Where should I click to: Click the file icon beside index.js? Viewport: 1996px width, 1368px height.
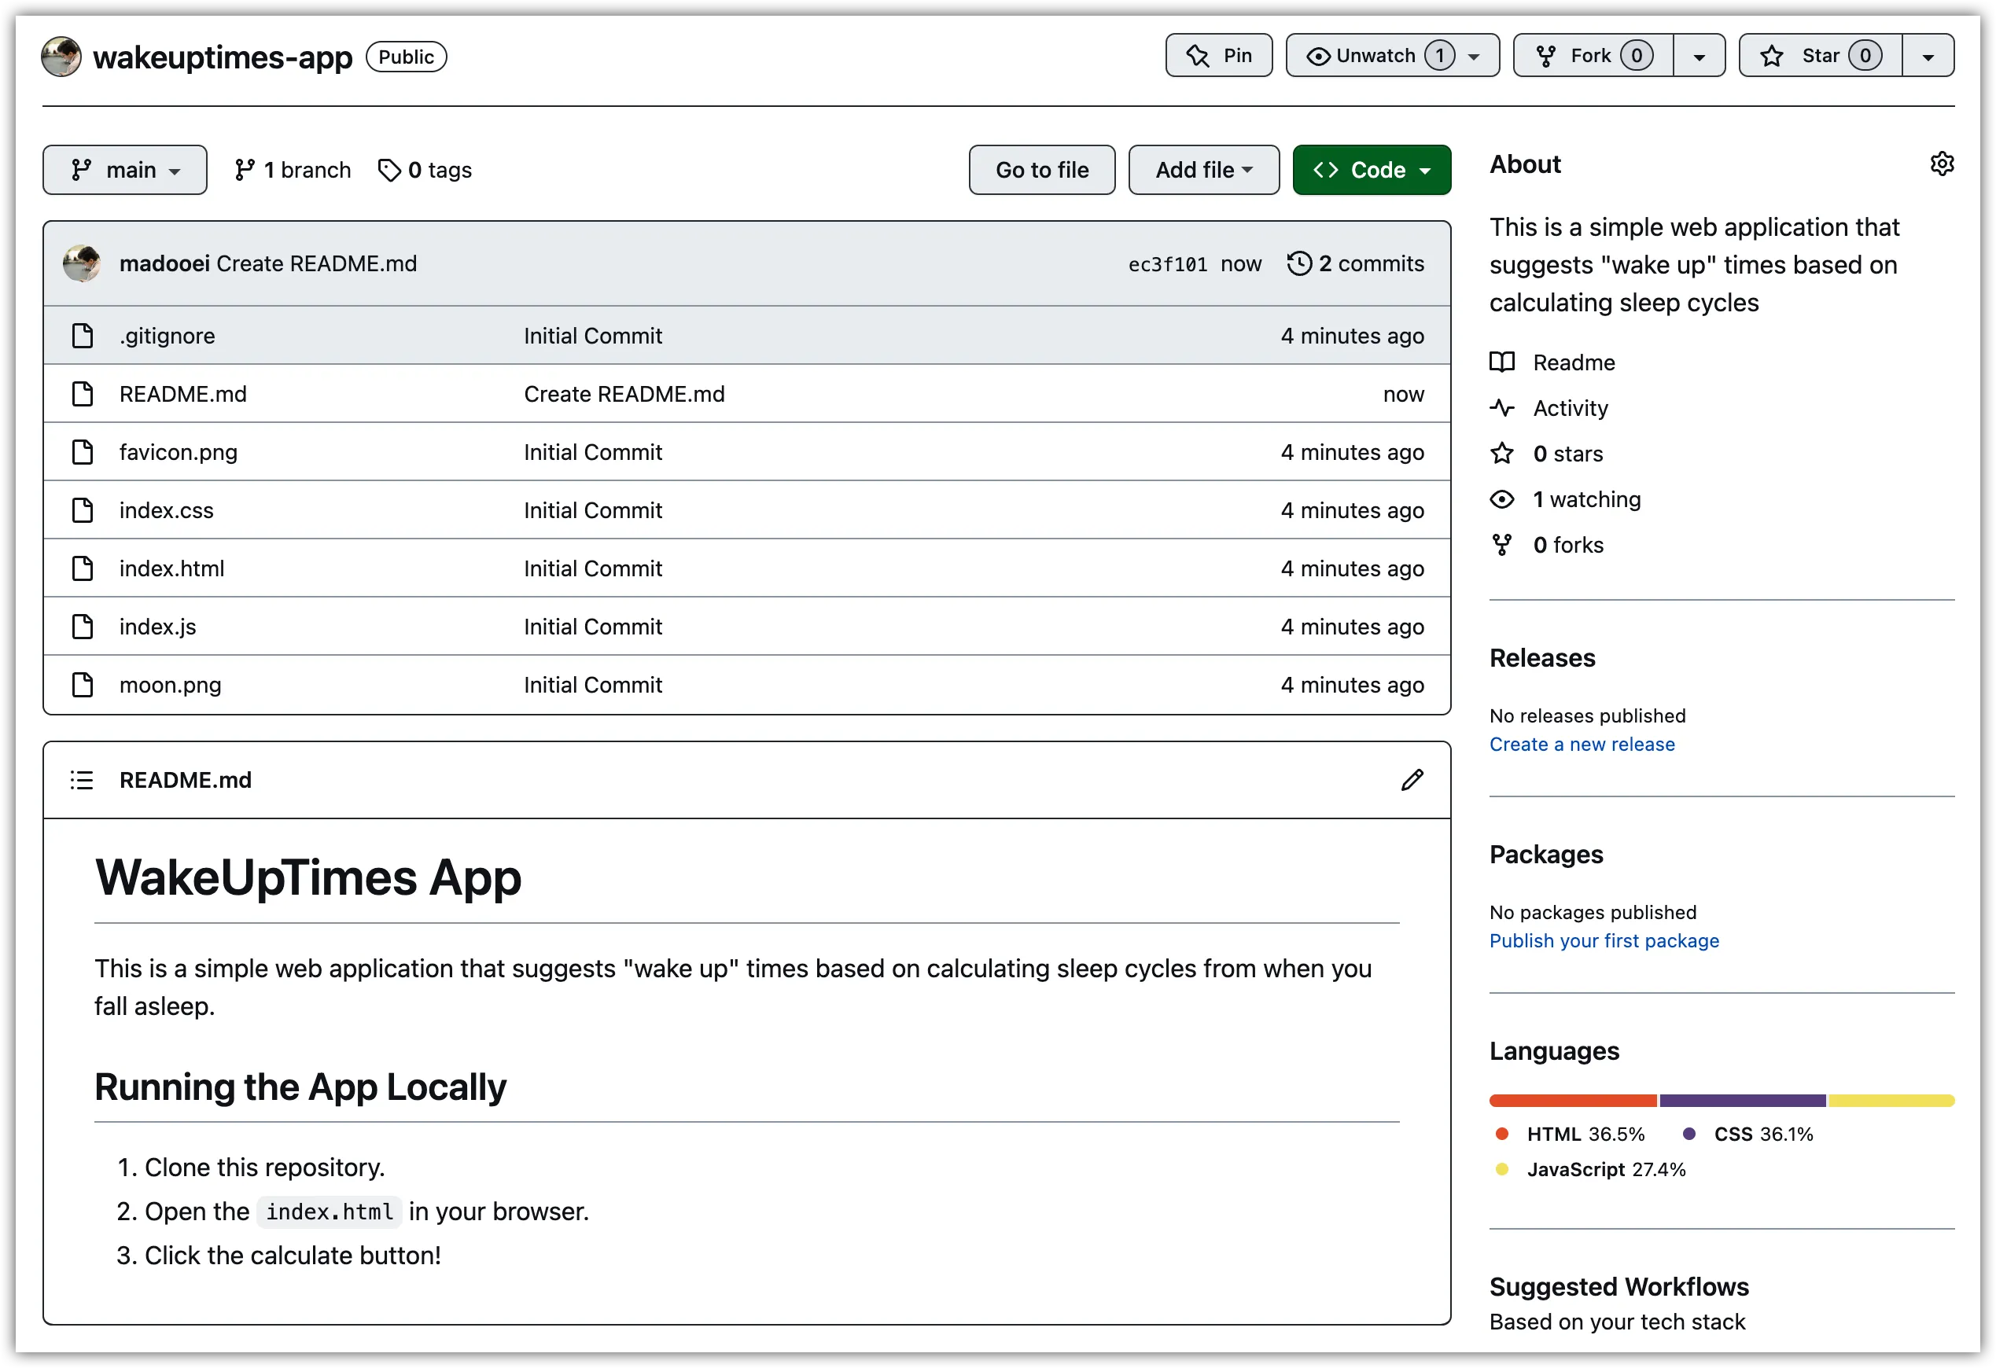click(83, 627)
